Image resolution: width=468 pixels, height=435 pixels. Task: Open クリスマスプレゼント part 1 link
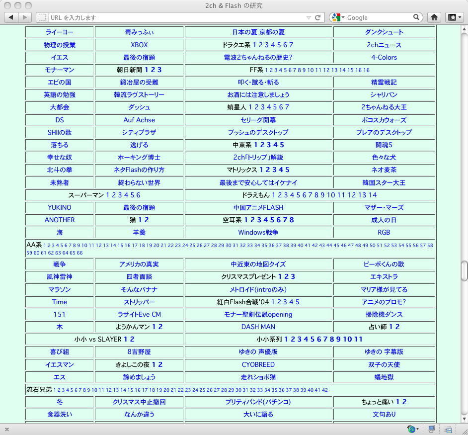coord(280,276)
